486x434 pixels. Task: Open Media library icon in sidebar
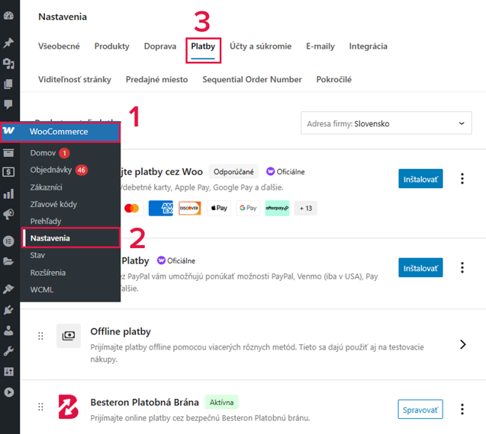click(8, 63)
